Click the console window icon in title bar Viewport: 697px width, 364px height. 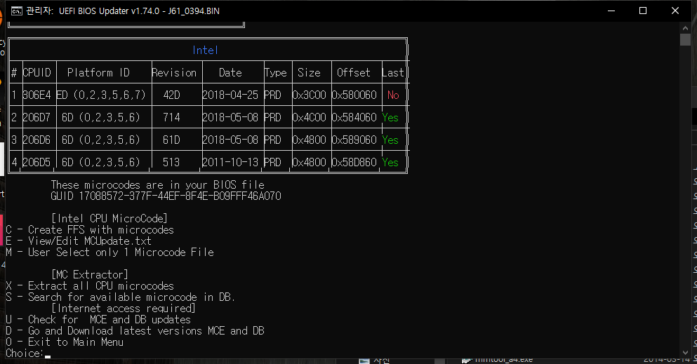click(16, 11)
